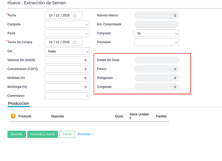The image size is (222, 161).
Task: Expand the Proveedor dropdown
Action: point(156,42)
